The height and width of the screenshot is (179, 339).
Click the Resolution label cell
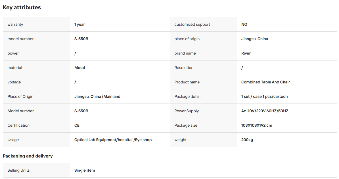[x=204, y=68]
